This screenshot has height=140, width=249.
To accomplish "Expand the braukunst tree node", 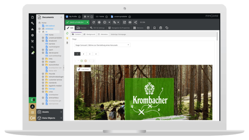I will click(x=43, y=41).
